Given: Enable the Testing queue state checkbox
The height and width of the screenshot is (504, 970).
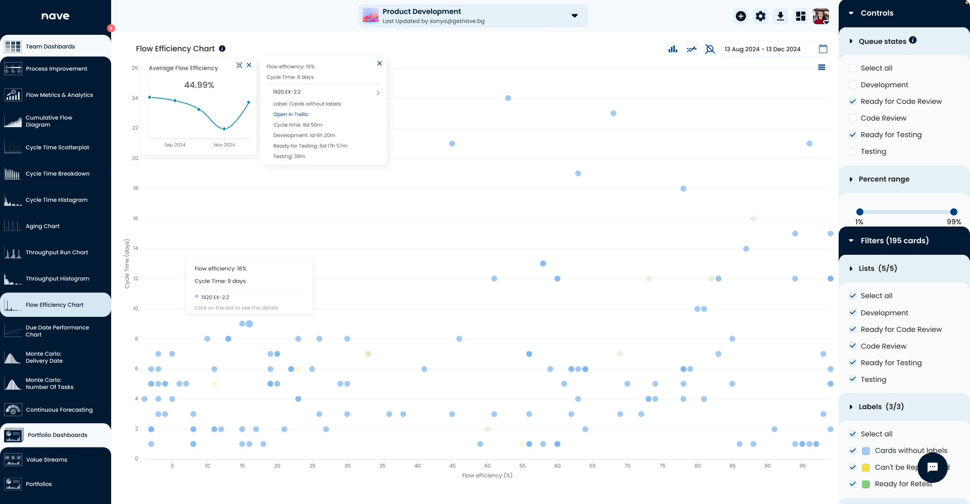Looking at the screenshot, I should click(x=853, y=151).
